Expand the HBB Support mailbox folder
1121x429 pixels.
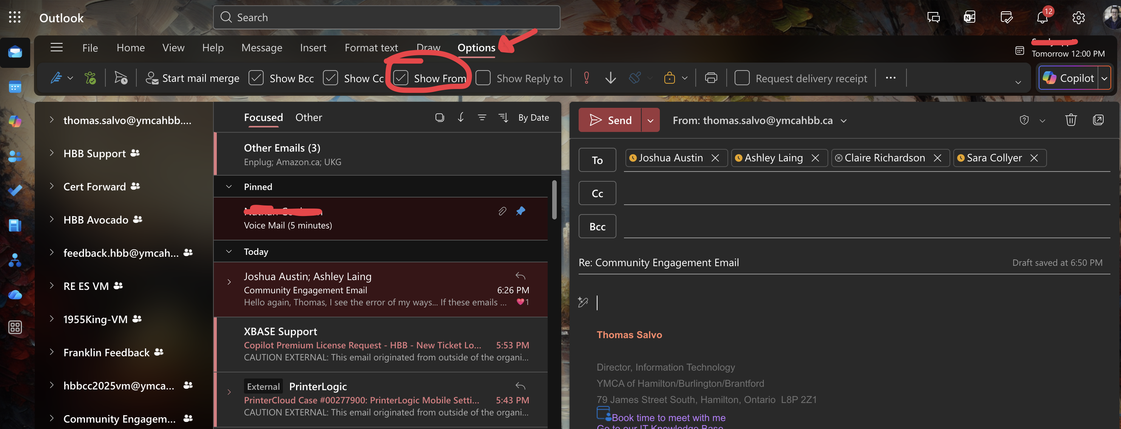pos(52,153)
